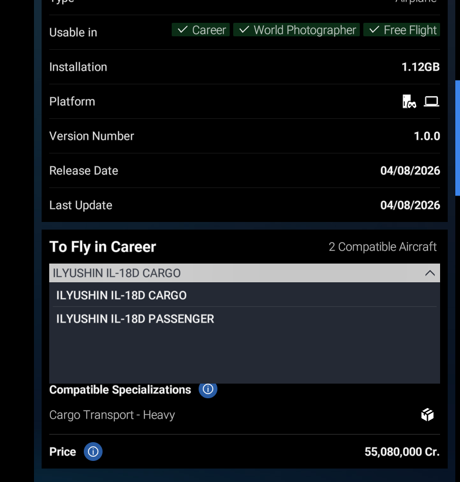This screenshot has height=482, width=460.
Task: Click the Free Flight checkmark icon
Action: tap(374, 30)
